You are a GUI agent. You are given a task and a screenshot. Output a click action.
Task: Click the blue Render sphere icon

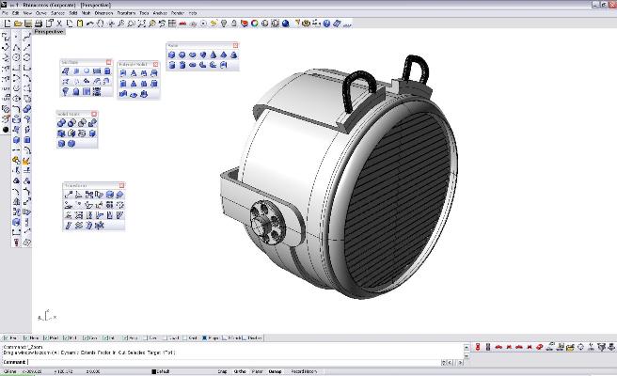point(286,23)
